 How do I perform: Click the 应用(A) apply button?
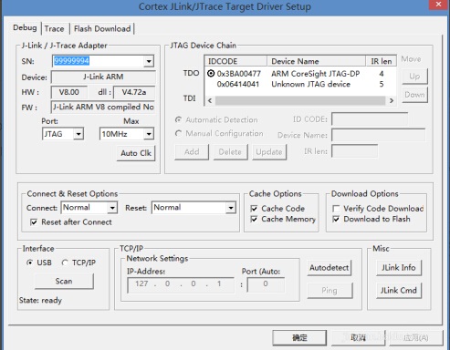[x=416, y=338]
